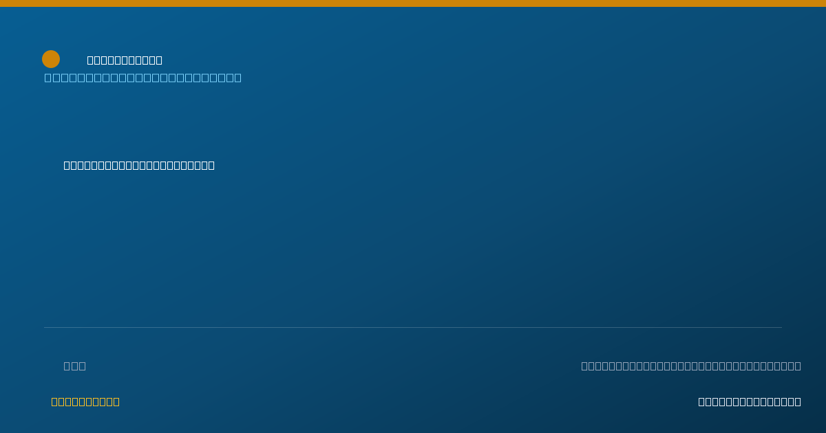The image size is (826, 433).
Task: Open the yellow highlighted text link
Action: [85, 401]
